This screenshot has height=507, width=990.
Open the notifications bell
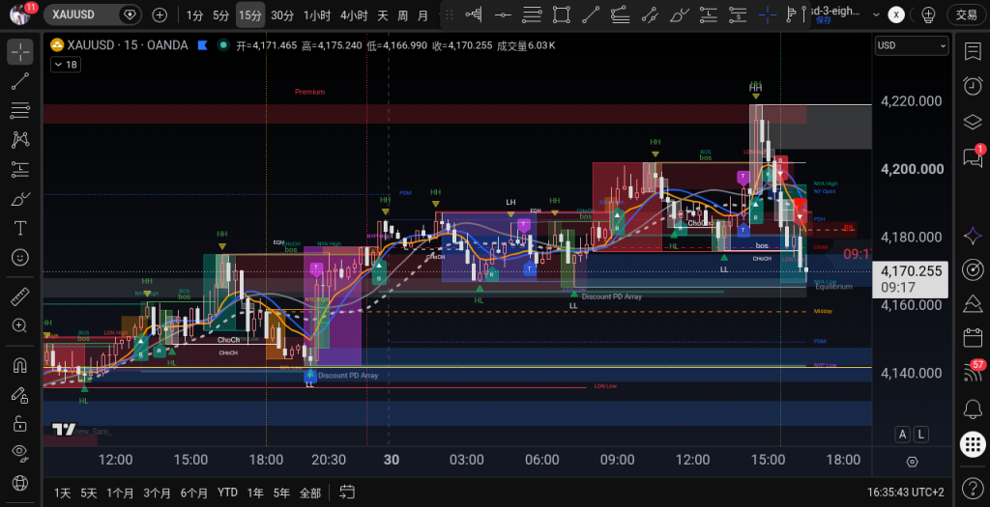coord(973,408)
